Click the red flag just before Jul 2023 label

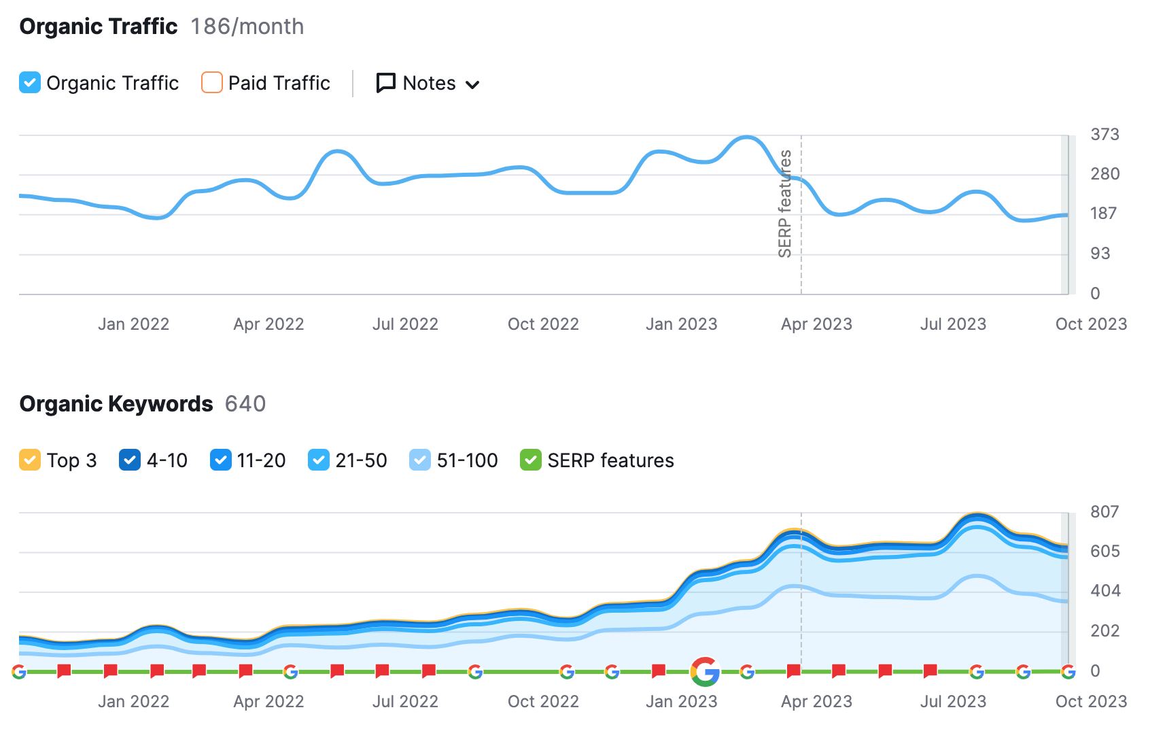930,671
